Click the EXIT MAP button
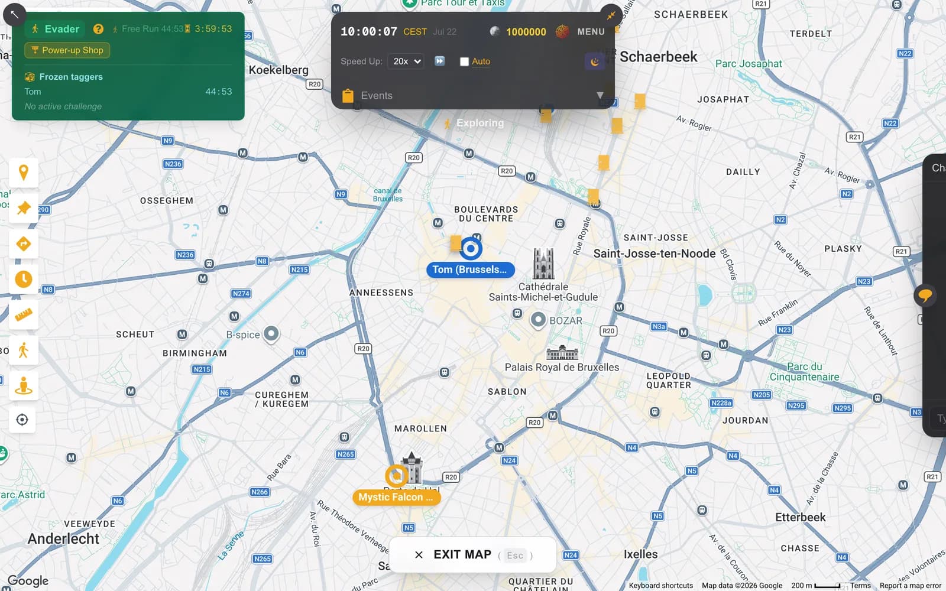946x591 pixels. (473, 555)
